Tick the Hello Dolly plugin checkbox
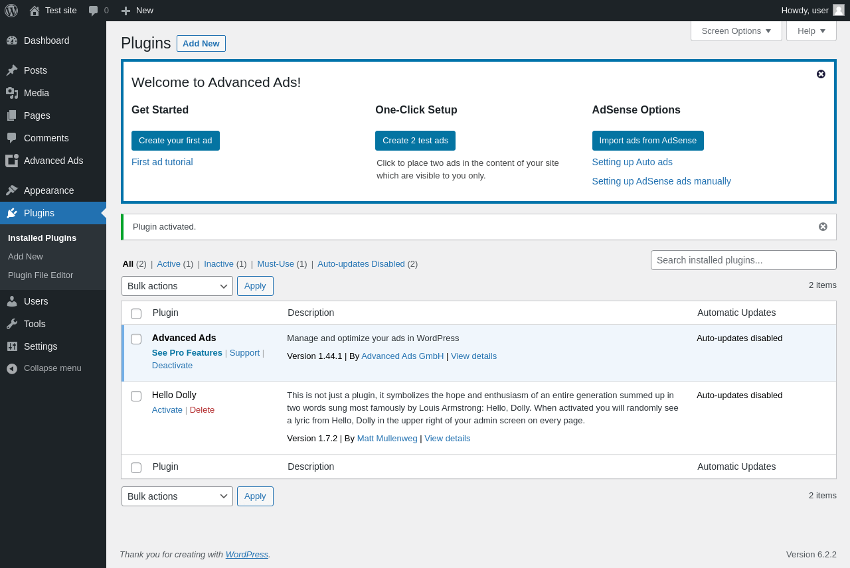Image resolution: width=850 pixels, height=568 pixels. click(136, 396)
